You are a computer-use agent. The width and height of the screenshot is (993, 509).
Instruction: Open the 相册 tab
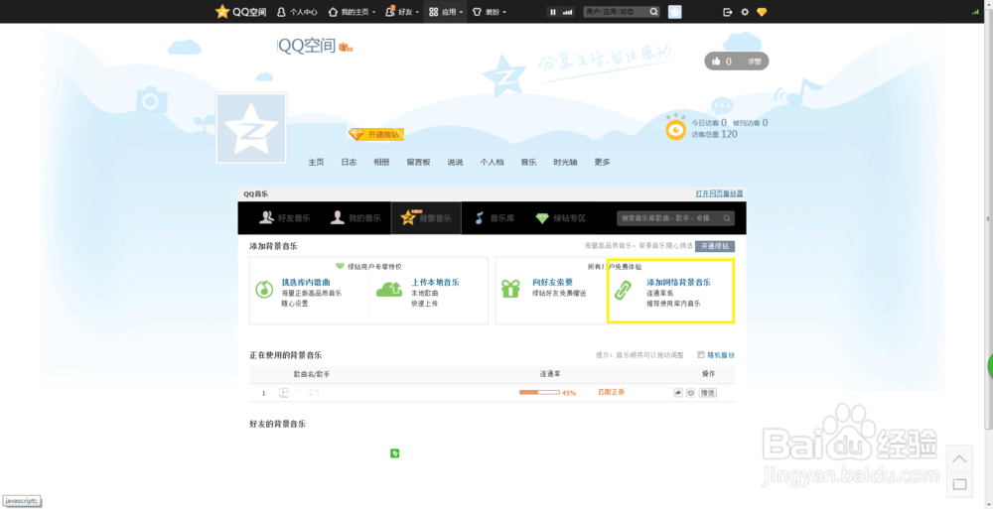point(381,162)
